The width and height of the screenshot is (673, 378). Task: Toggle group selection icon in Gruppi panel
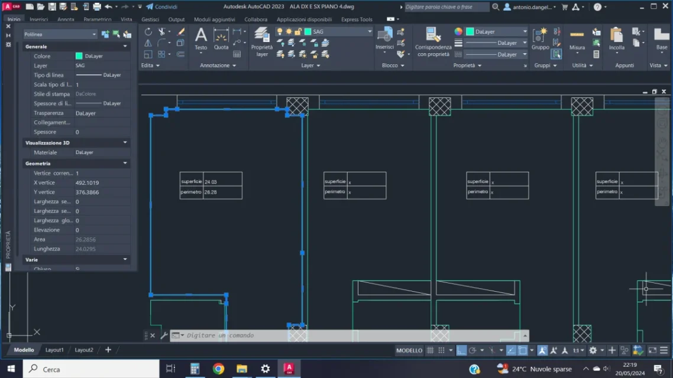tap(556, 54)
